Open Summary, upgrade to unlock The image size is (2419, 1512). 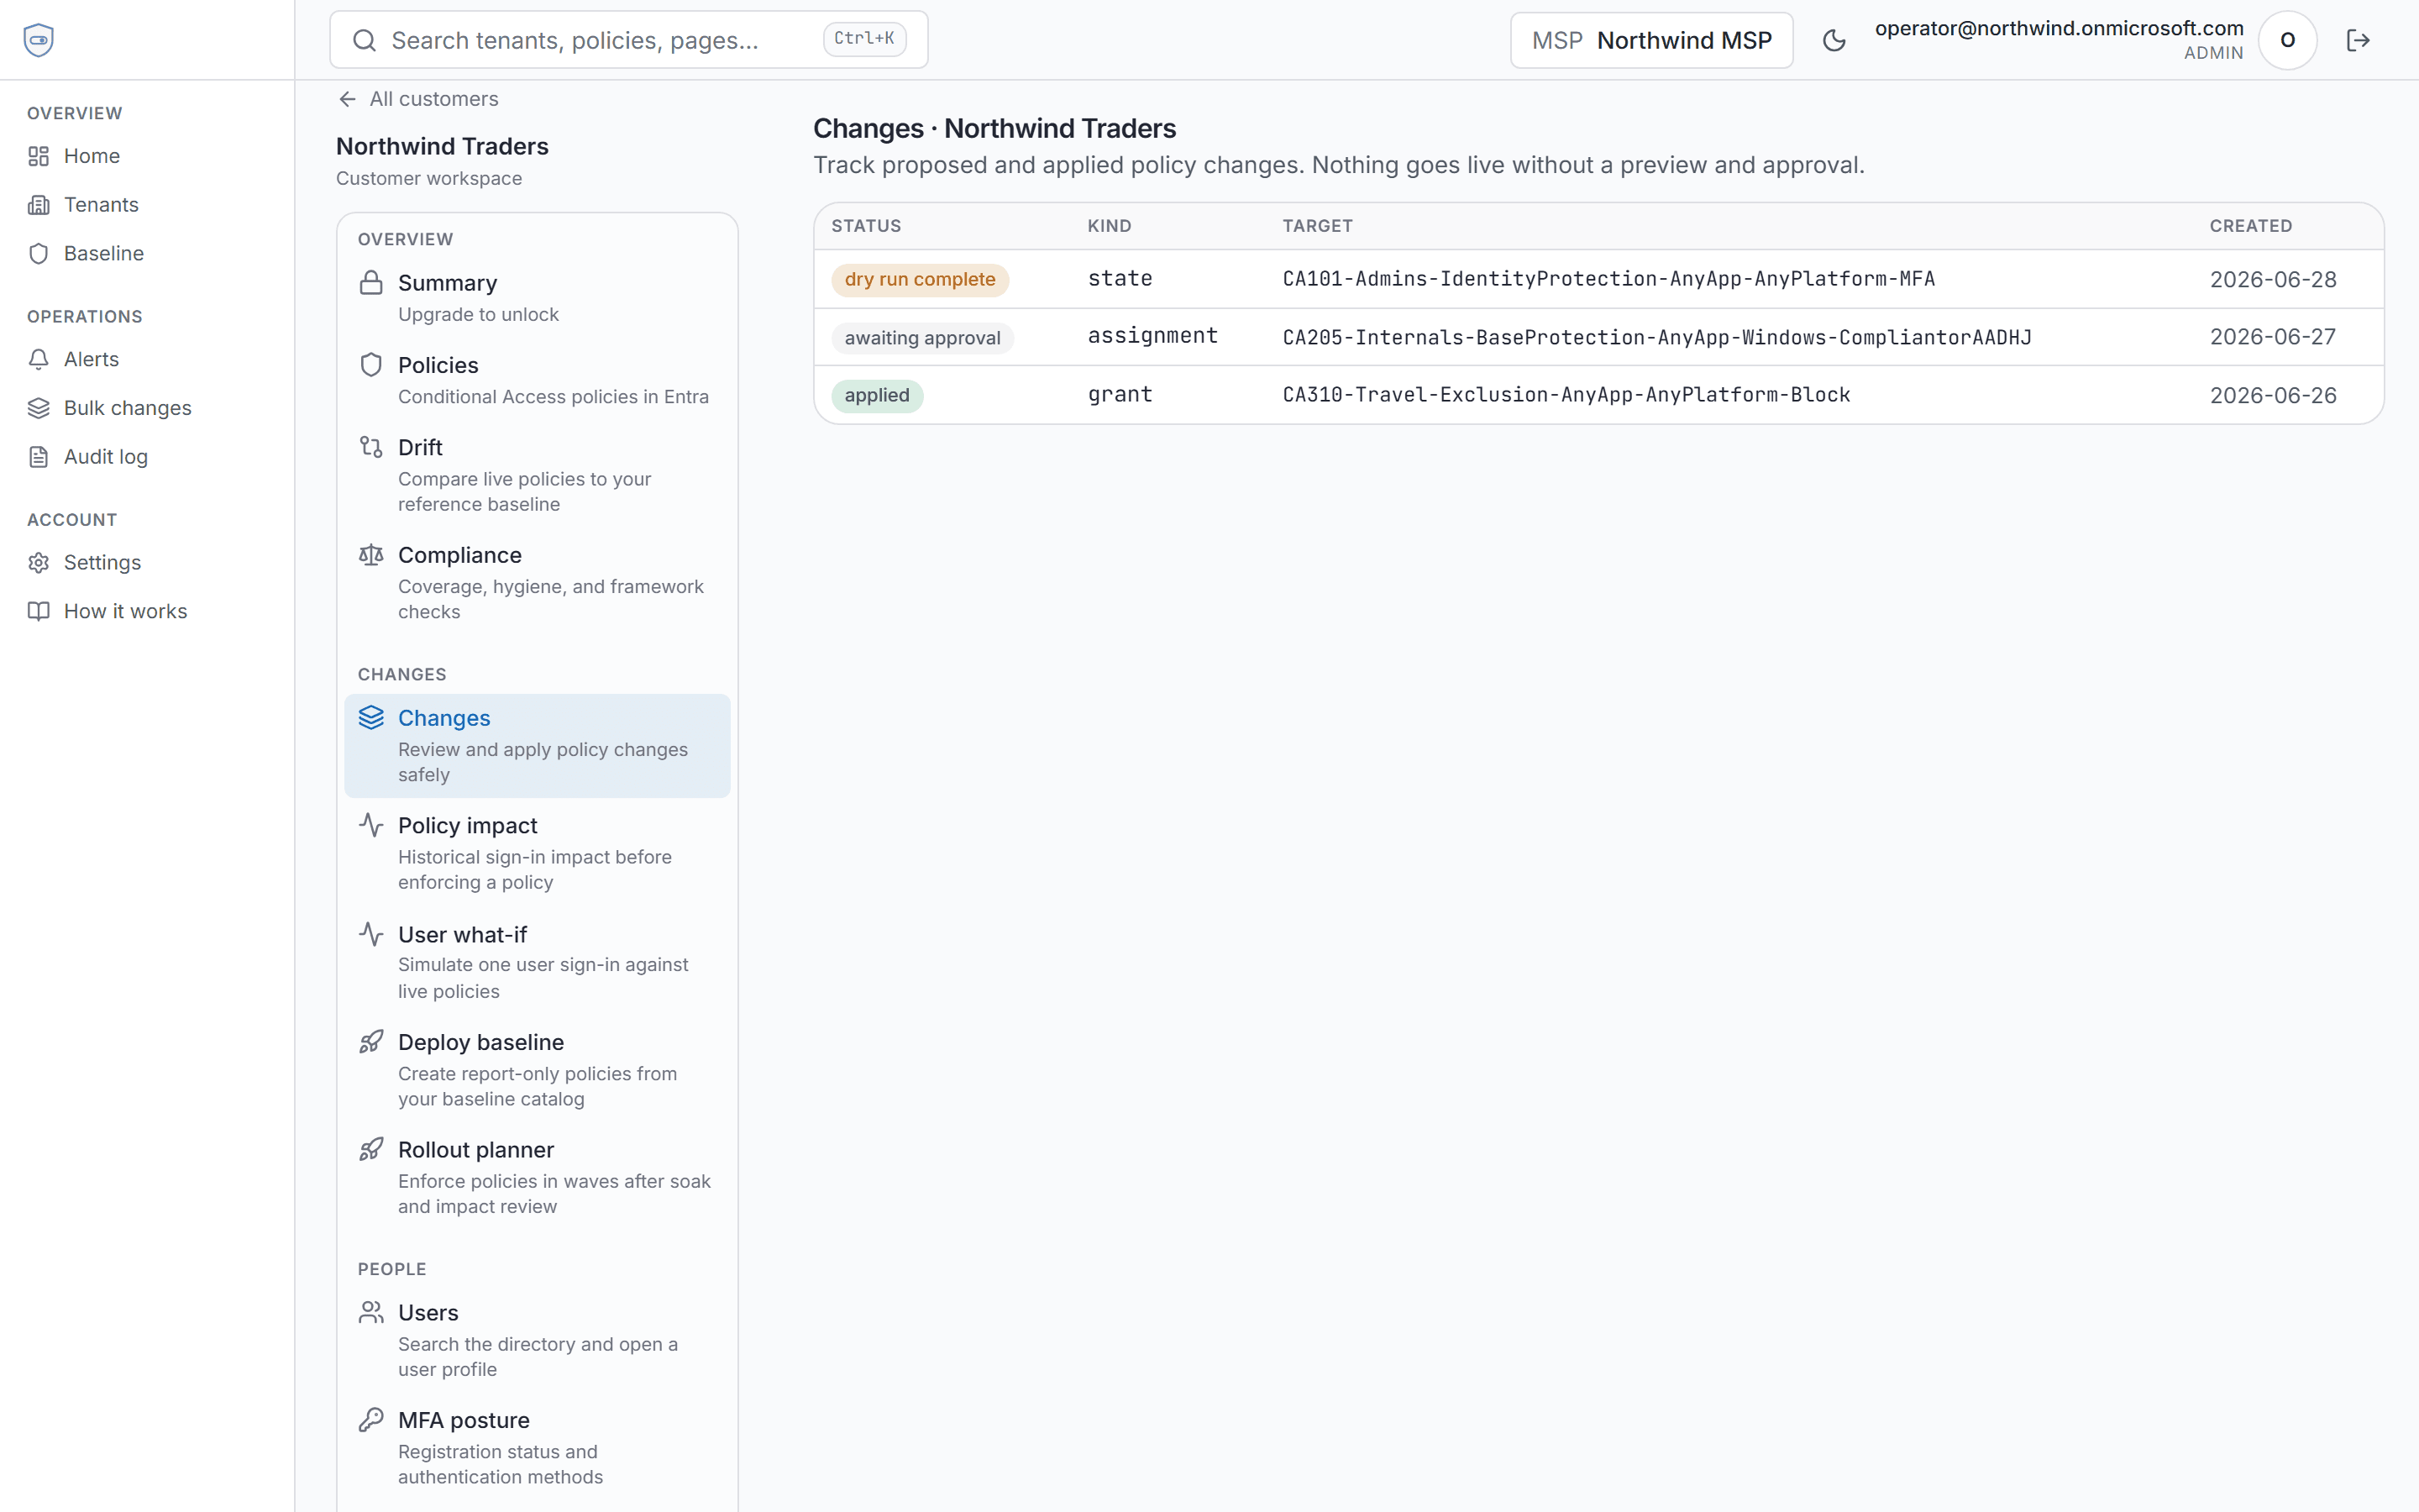[537, 298]
